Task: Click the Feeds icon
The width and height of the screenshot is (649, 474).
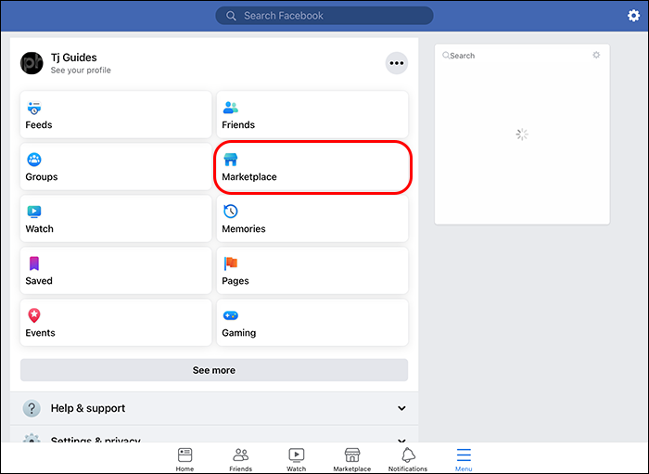Action: [34, 108]
